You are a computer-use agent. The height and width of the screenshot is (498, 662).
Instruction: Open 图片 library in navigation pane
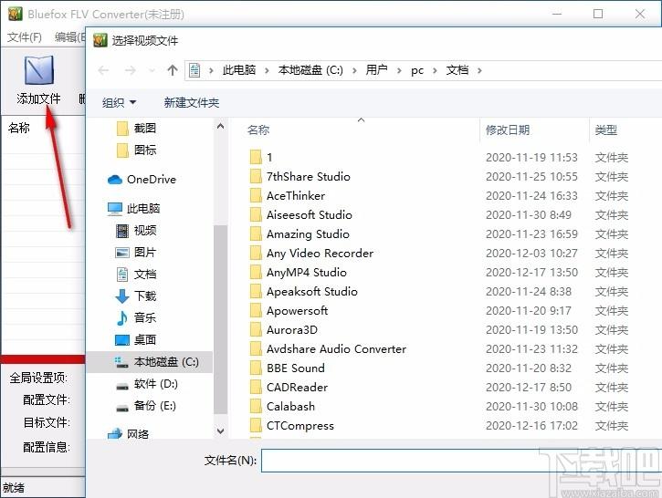(136, 252)
